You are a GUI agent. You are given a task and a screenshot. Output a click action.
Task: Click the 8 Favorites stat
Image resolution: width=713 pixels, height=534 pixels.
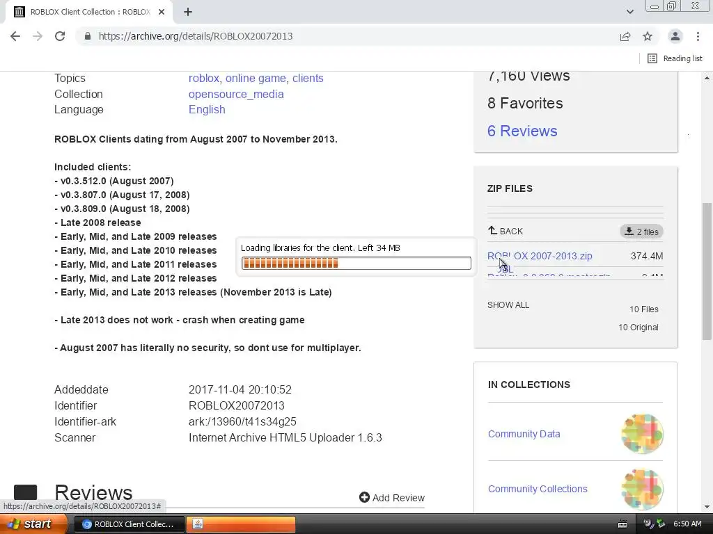point(525,103)
